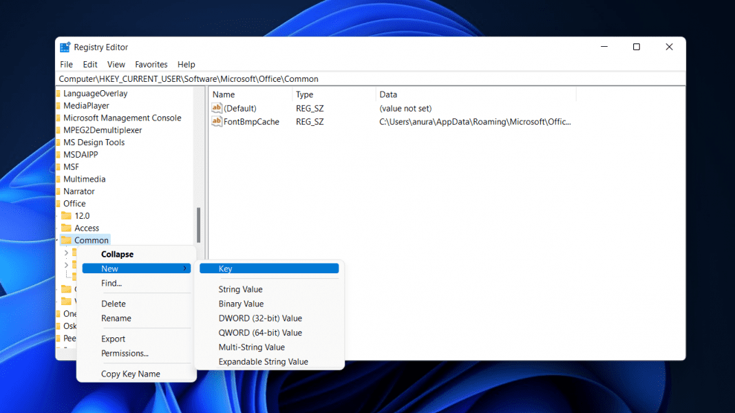Collapse the Common key via context menu
The height and width of the screenshot is (413, 735).
coord(117,254)
